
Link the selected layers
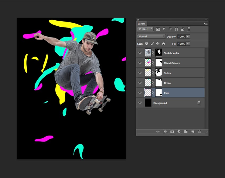tap(158, 132)
